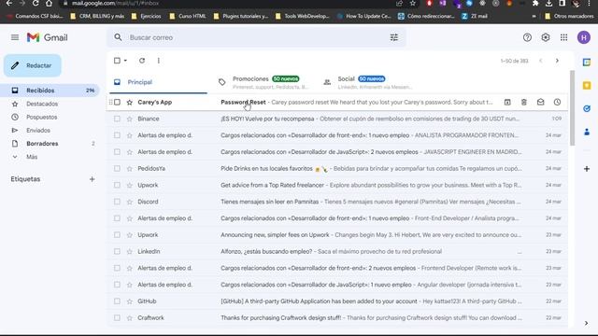Select the Carey's App email checkbox
This screenshot has width=598, height=336.
tap(117, 102)
